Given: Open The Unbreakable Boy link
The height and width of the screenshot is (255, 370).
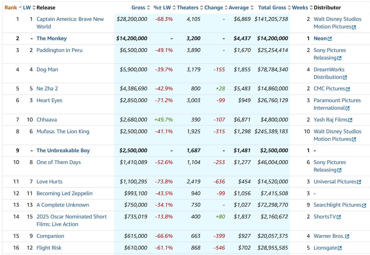Looking at the screenshot, I should click(63, 150).
